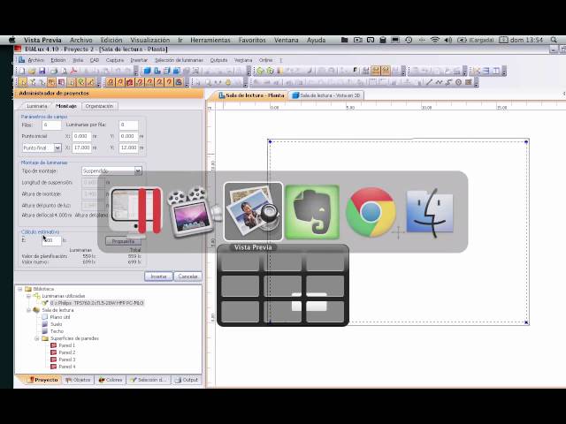Open the DIALux CAD menu
Image resolution: width=566 pixels, height=424 pixels.
95,60
